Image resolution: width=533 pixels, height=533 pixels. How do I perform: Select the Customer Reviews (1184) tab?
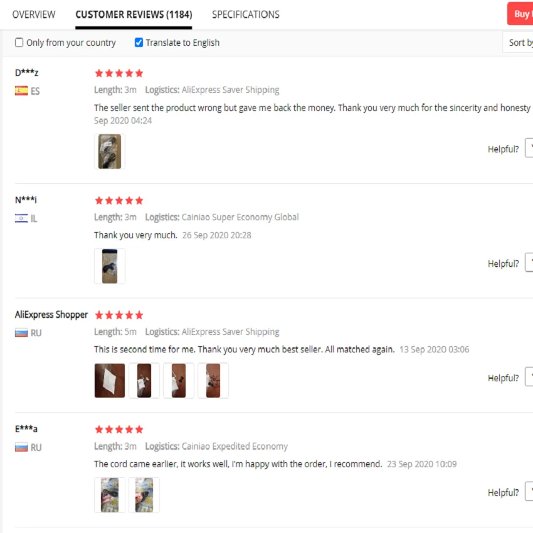(x=134, y=14)
